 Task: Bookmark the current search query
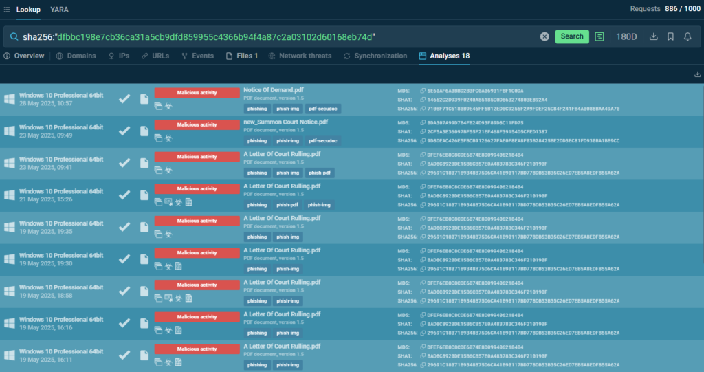coord(670,36)
